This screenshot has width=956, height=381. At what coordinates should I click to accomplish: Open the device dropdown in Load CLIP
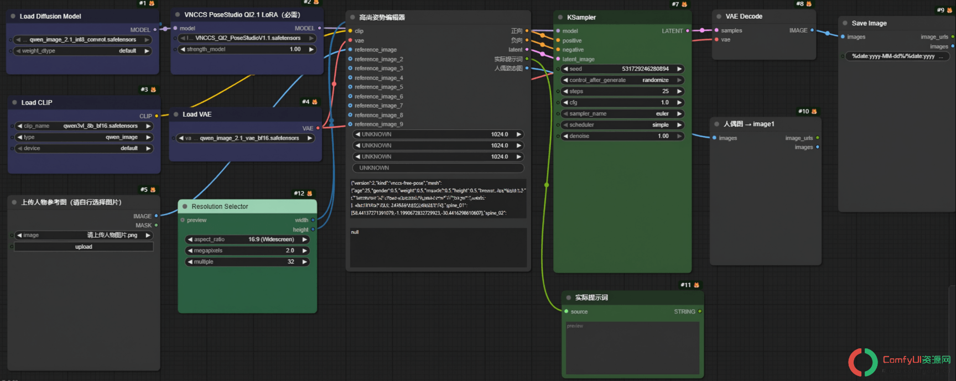pos(84,148)
